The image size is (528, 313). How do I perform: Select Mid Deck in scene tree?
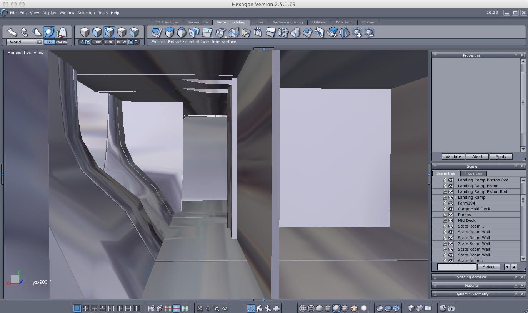pos(467,220)
